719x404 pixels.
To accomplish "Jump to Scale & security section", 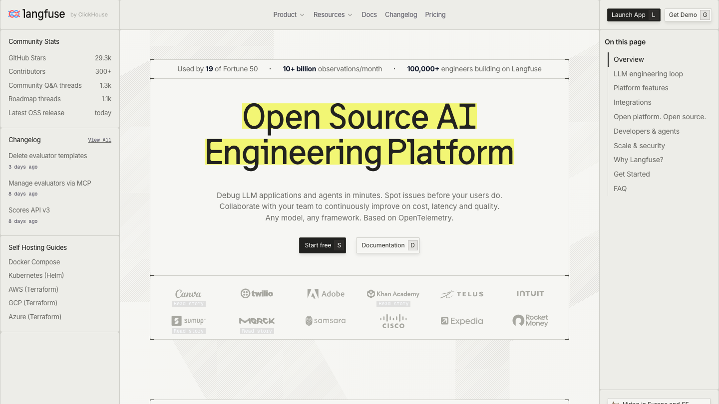I will point(639,146).
